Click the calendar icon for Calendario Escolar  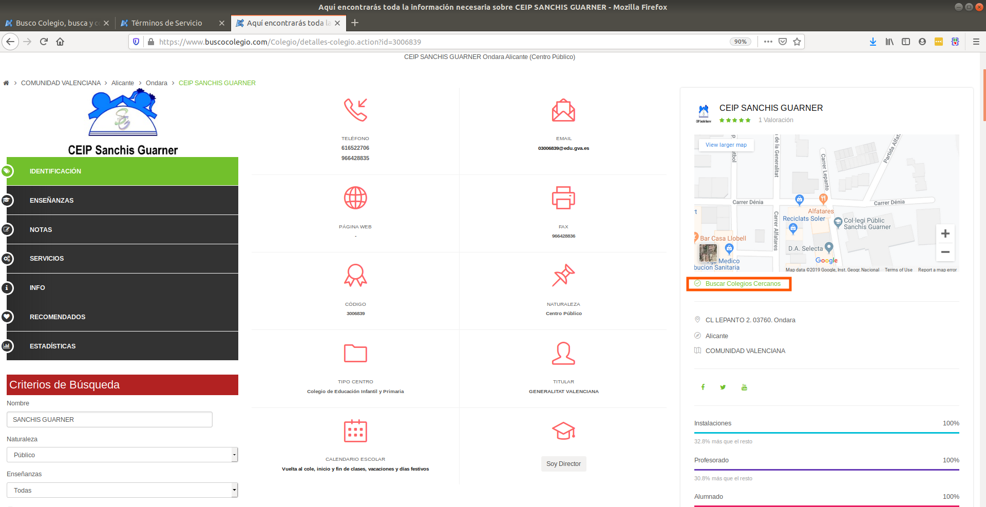[355, 431]
